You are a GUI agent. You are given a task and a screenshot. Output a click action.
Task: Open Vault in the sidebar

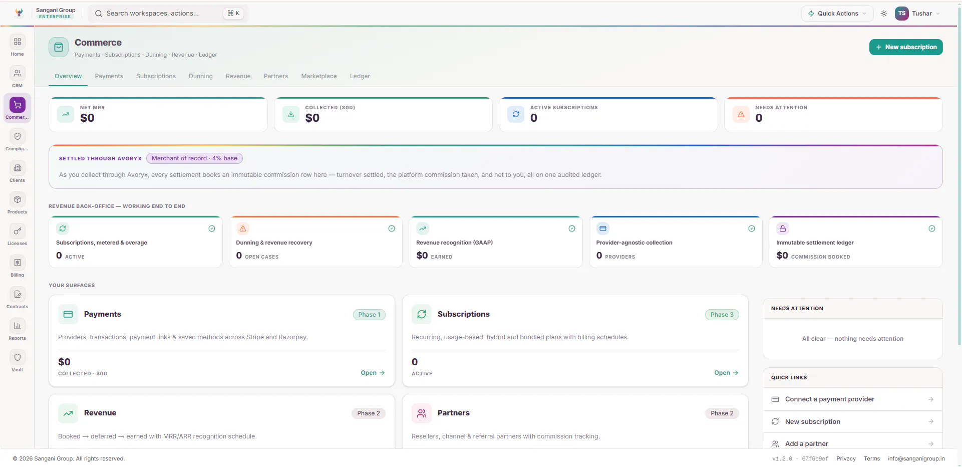tap(17, 361)
